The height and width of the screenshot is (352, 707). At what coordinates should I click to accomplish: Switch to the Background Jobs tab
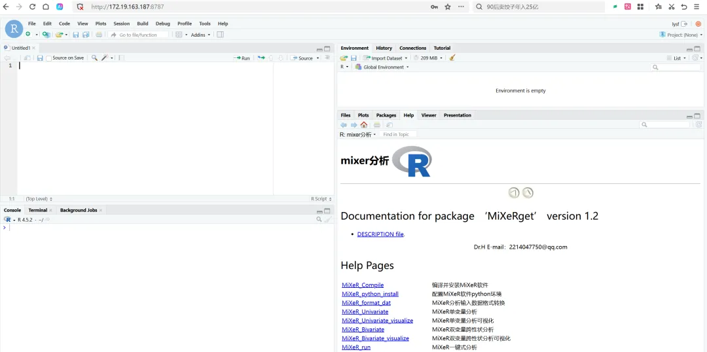pos(79,210)
